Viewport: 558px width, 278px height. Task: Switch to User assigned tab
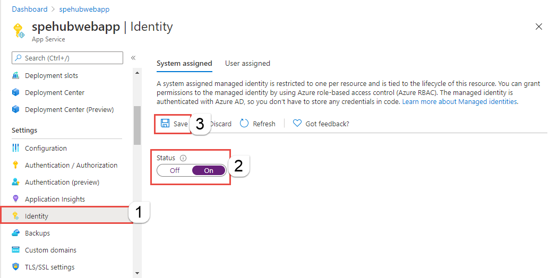point(247,63)
